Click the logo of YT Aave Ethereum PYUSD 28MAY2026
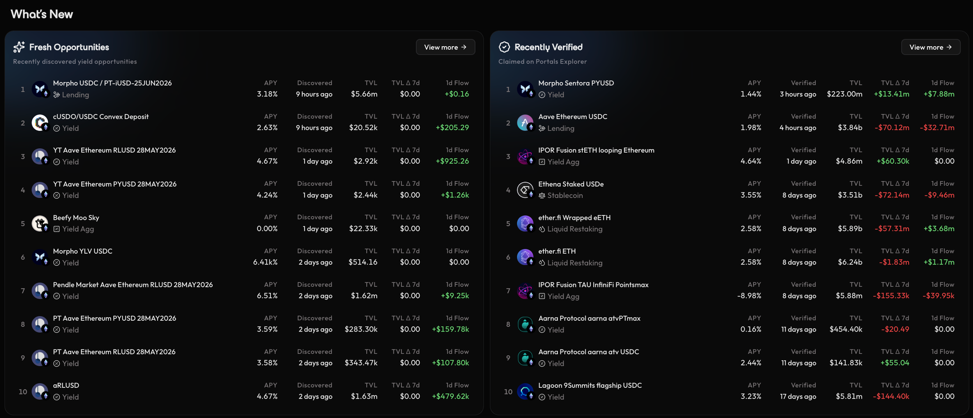This screenshot has width=973, height=418. [40, 190]
